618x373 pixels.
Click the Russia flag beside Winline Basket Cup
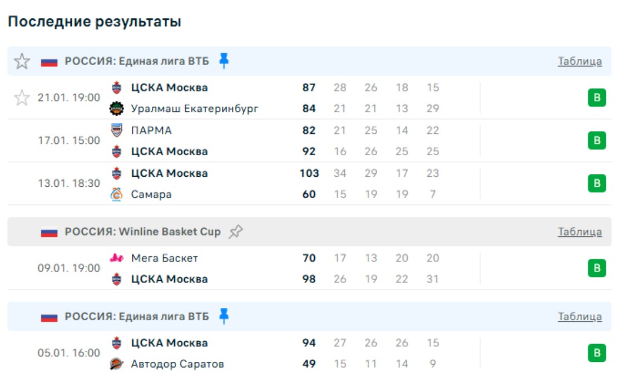click(x=50, y=232)
